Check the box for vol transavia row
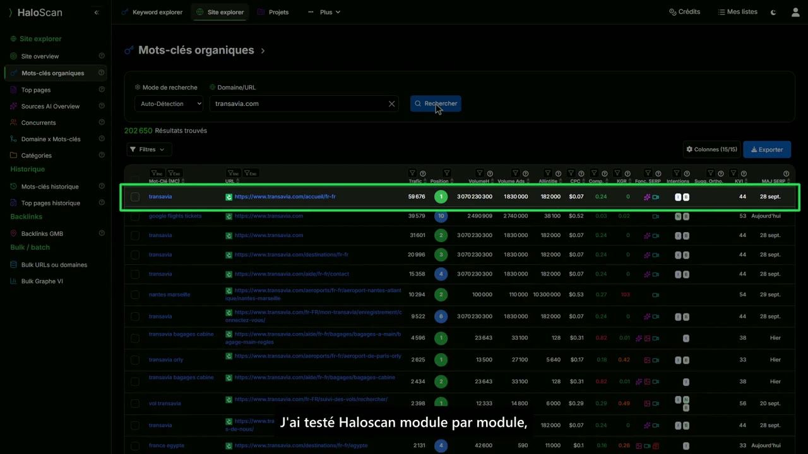 [135, 404]
